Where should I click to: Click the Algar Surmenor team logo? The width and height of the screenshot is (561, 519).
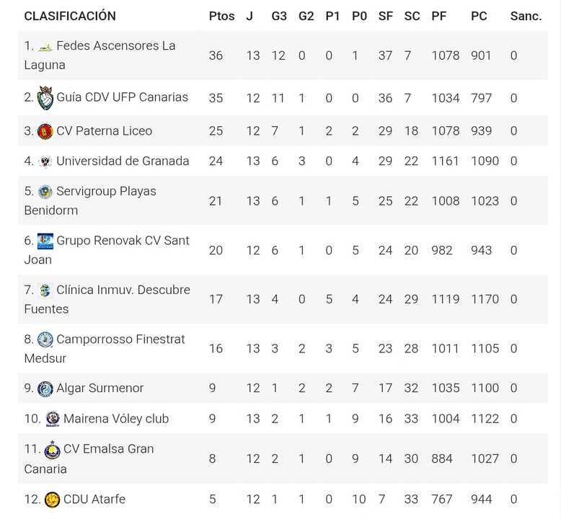tap(45, 389)
